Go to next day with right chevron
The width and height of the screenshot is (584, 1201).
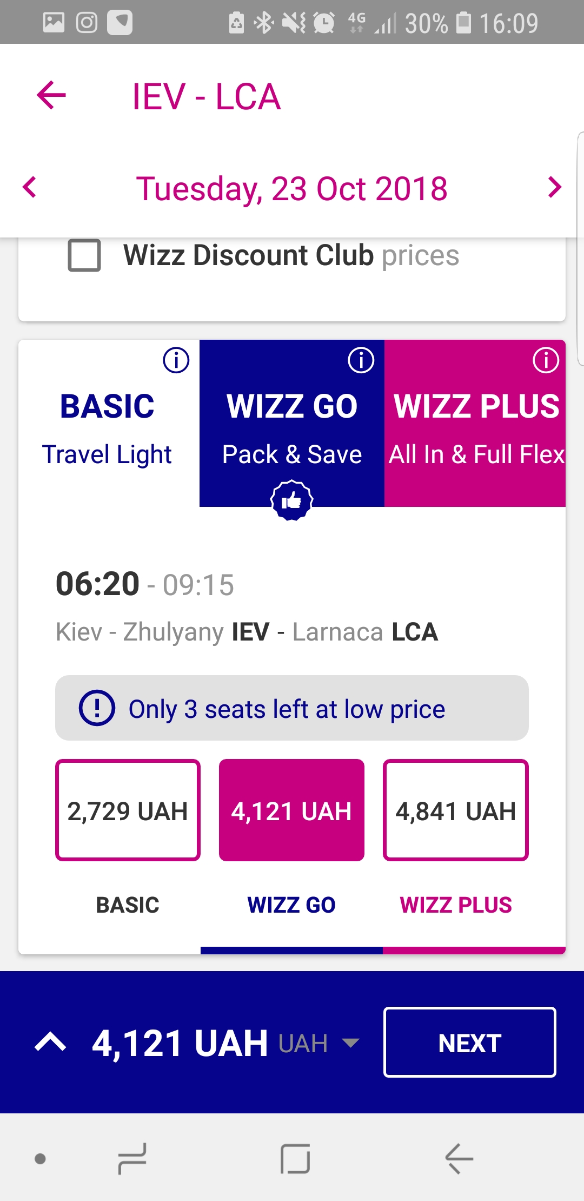pos(554,187)
